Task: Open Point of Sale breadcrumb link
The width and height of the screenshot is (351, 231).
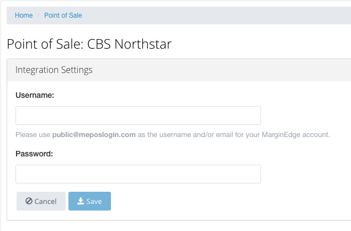Action: click(x=63, y=15)
